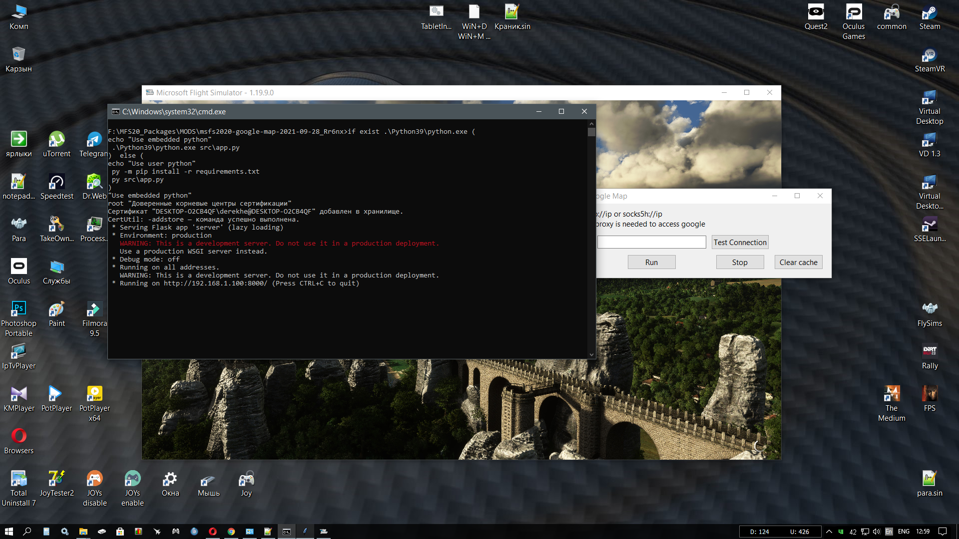Show hidden system tray icons chevron
Image resolution: width=959 pixels, height=539 pixels.
pos(829,532)
